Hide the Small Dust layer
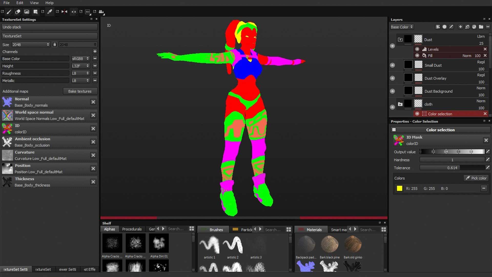492x277 pixels. pyautogui.click(x=392, y=65)
